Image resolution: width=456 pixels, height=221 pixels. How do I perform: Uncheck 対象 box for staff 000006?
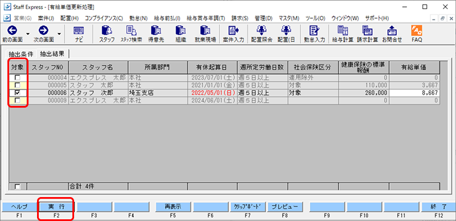18,93
